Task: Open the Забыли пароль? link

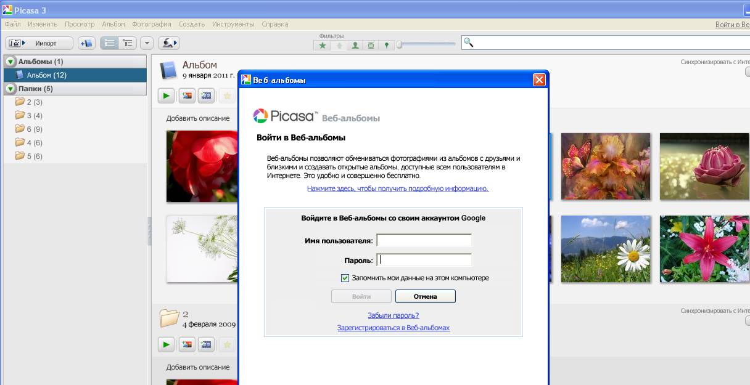Action: click(394, 315)
